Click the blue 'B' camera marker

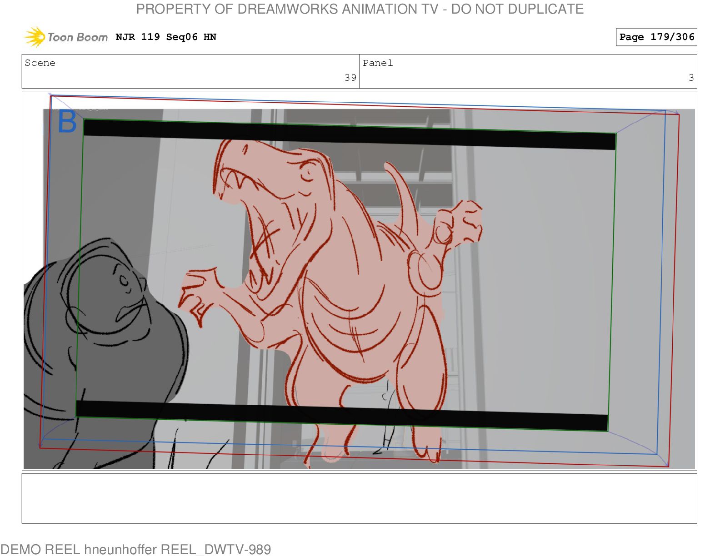tap(67, 121)
